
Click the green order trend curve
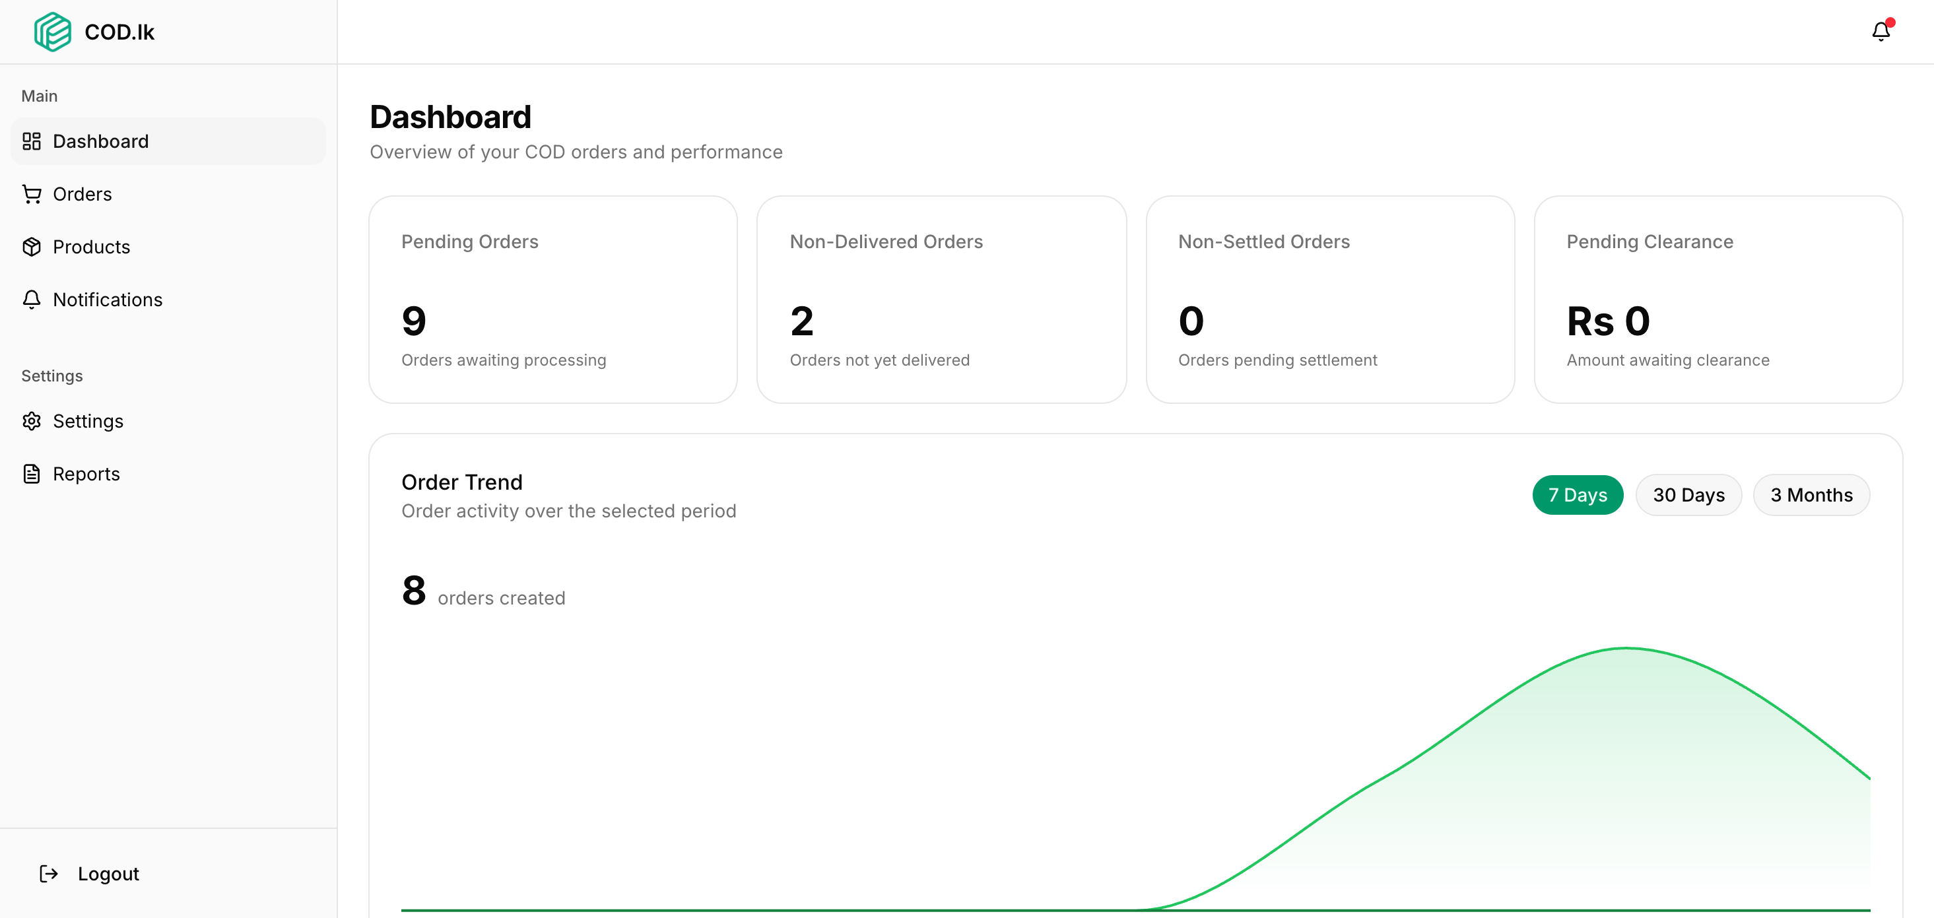[x=1624, y=649]
